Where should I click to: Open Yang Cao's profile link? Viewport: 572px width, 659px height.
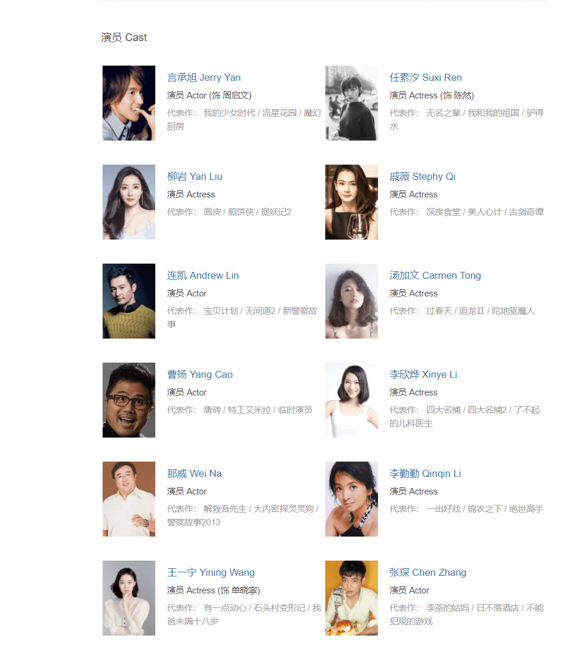pyautogui.click(x=200, y=374)
